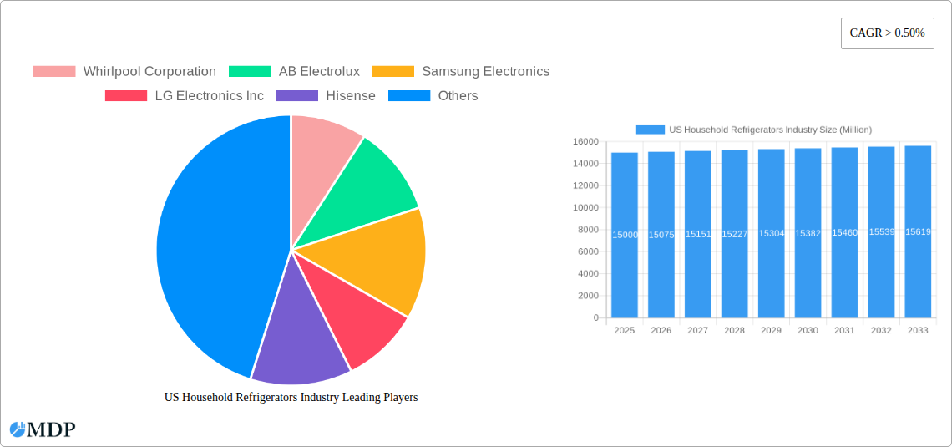Click the 2033 bar showing 15619
The width and height of the screenshot is (952, 447).
coord(918,232)
